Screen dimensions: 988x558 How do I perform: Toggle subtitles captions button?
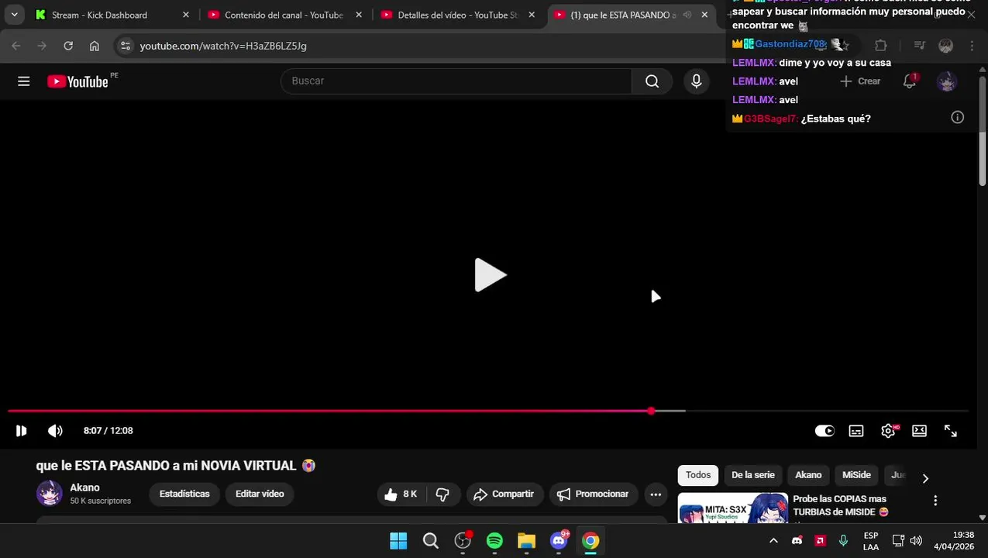pos(856,431)
